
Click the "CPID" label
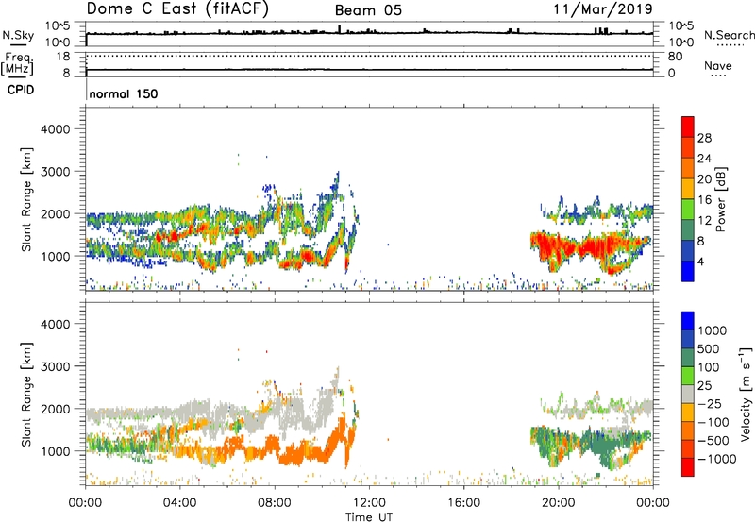click(21, 90)
